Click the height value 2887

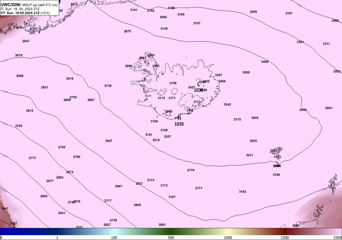click(91, 100)
